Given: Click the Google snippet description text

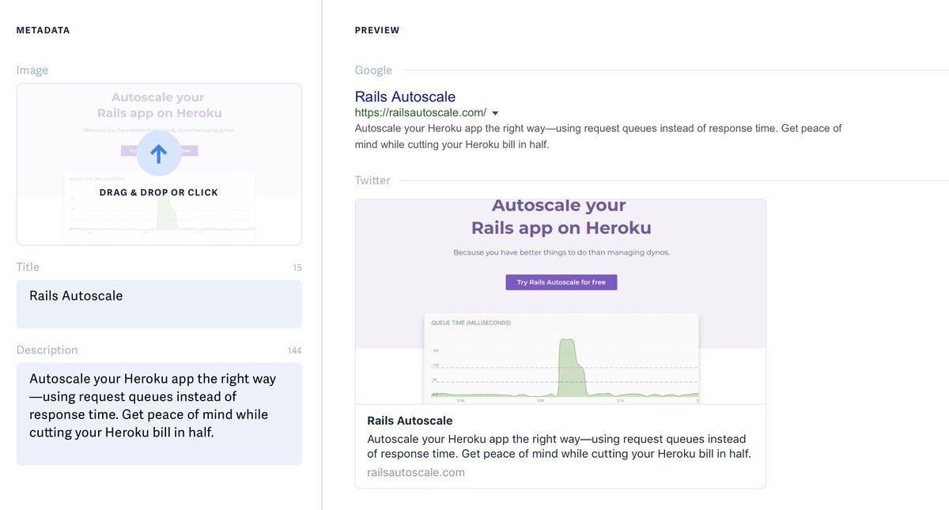Looking at the screenshot, I should (x=599, y=136).
